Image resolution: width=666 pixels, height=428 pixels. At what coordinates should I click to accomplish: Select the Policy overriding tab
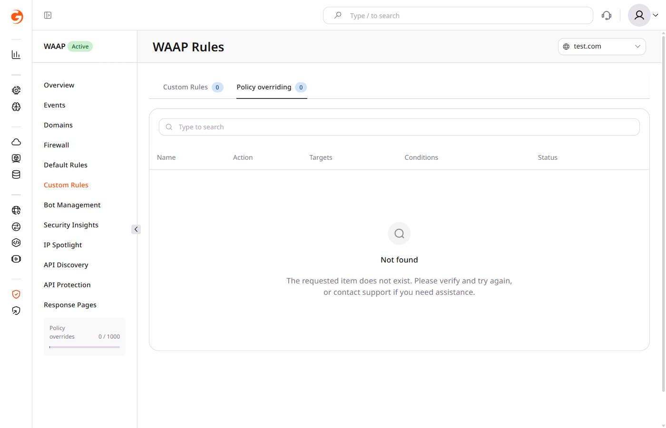(272, 87)
